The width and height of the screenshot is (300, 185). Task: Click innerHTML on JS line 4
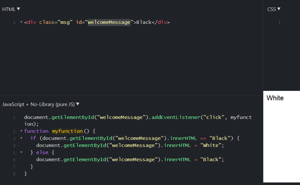click(177, 145)
